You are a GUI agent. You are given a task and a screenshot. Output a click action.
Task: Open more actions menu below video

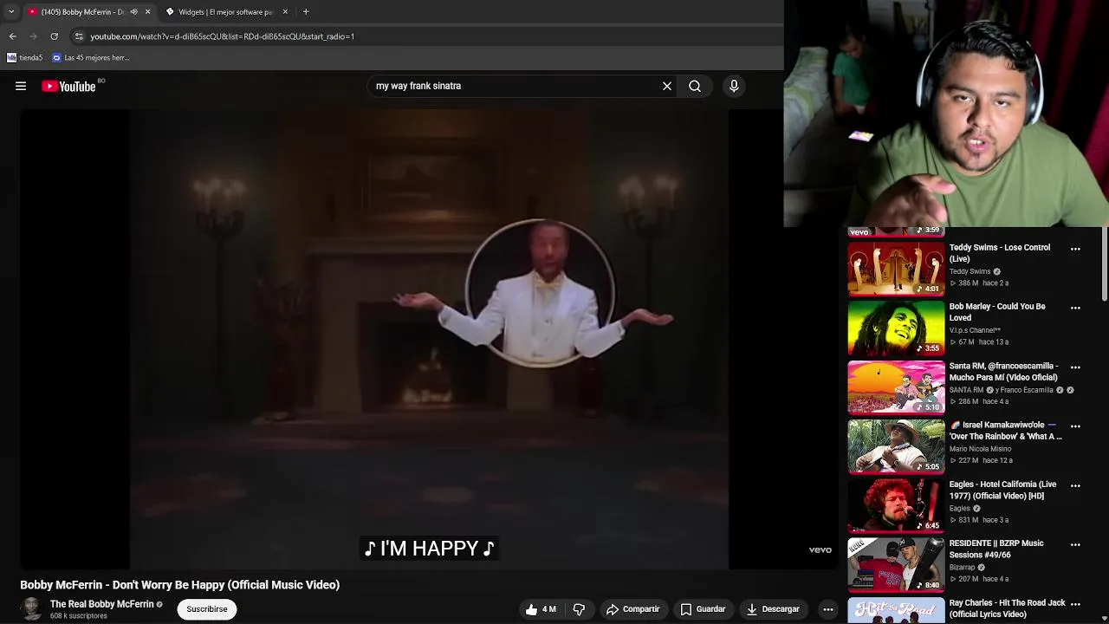[828, 609]
